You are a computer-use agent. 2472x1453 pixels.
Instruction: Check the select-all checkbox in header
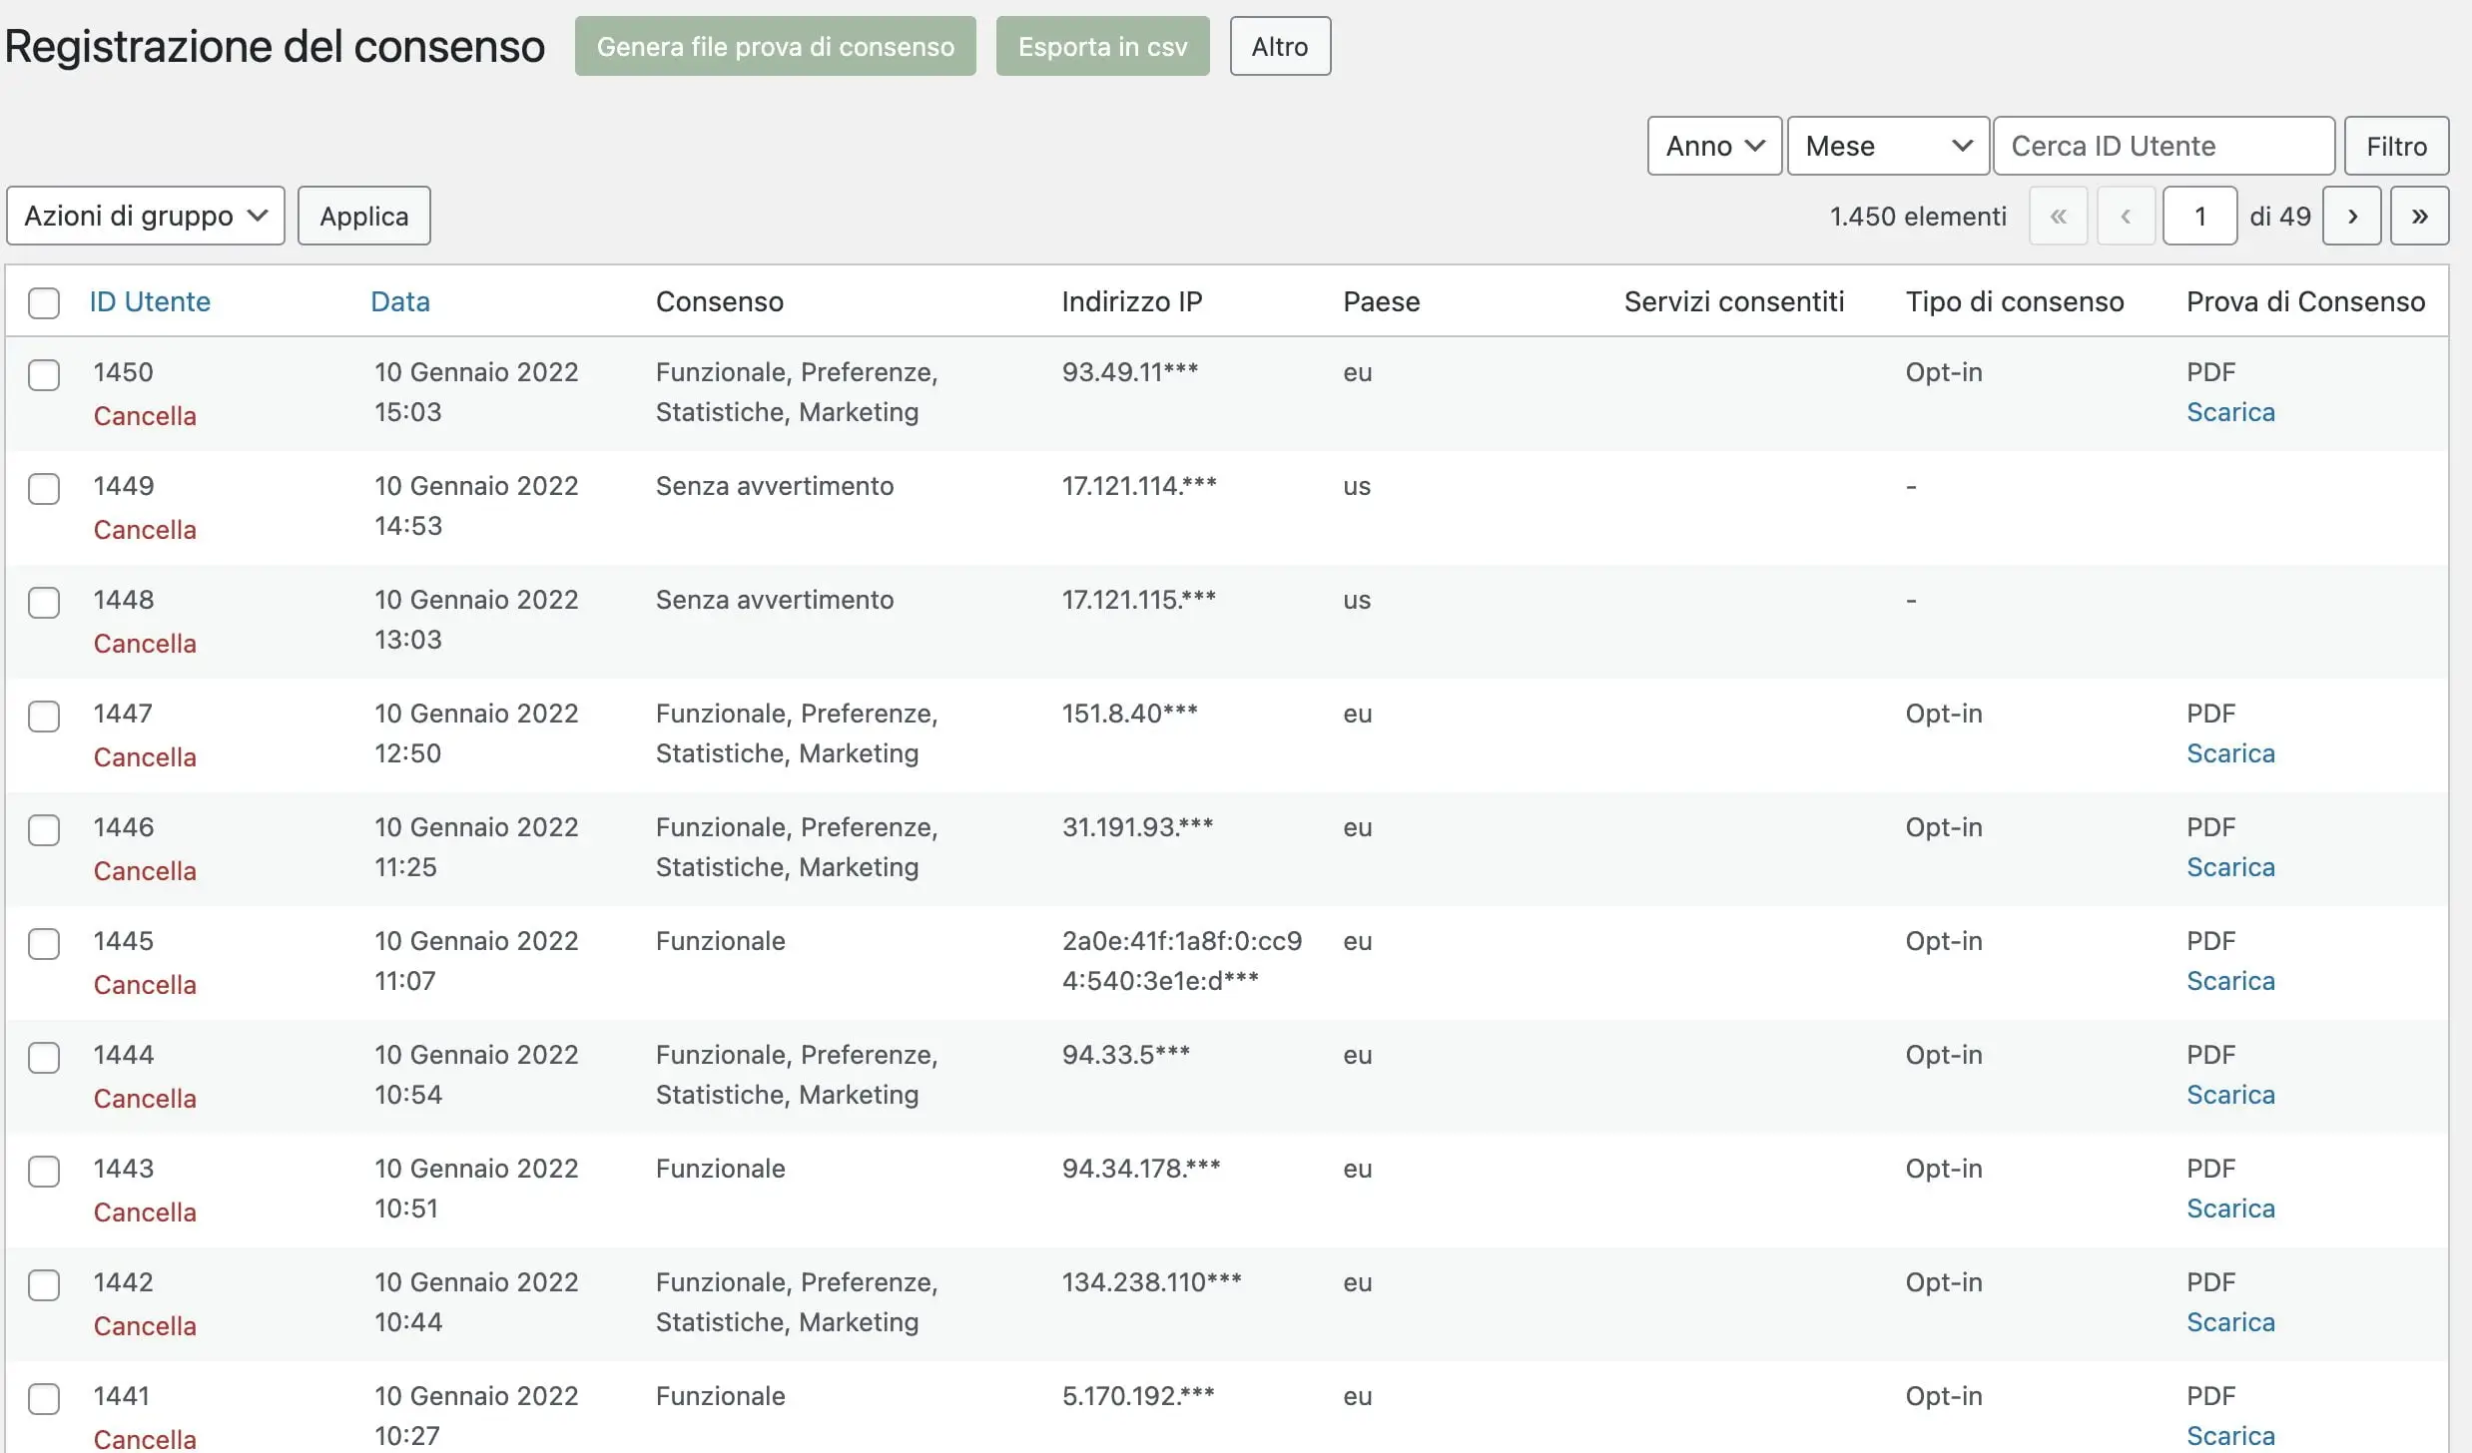click(x=44, y=302)
